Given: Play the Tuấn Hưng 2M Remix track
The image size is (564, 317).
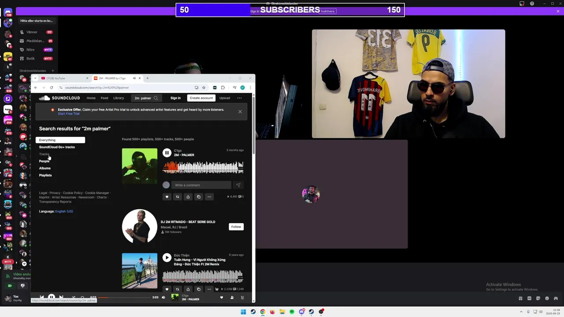Looking at the screenshot, I should tap(167, 258).
